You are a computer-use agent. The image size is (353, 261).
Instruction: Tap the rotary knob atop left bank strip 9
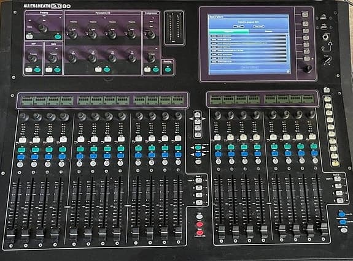click(139, 116)
